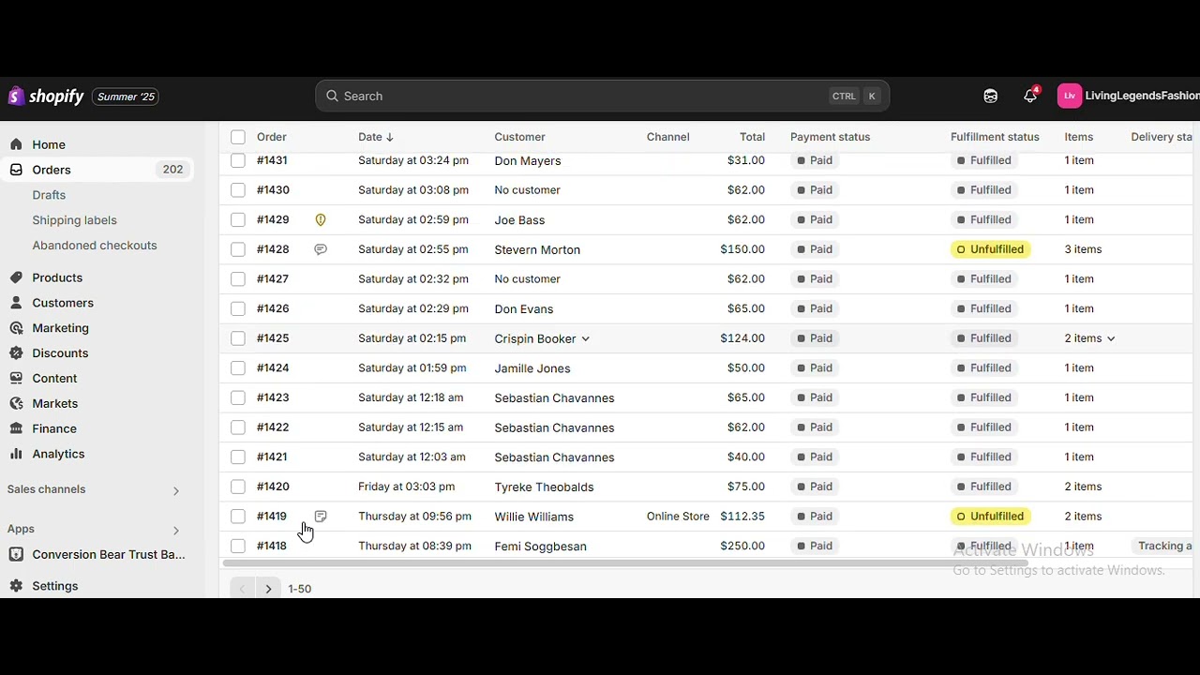Select the checkbox for order #1419

238,517
